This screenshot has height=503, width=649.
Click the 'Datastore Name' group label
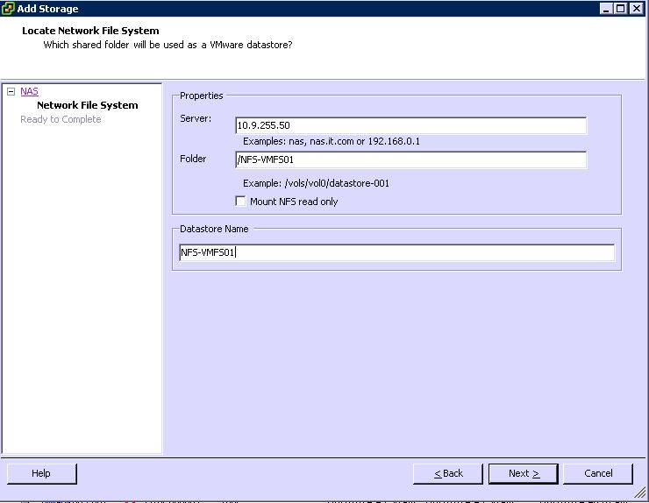click(214, 229)
